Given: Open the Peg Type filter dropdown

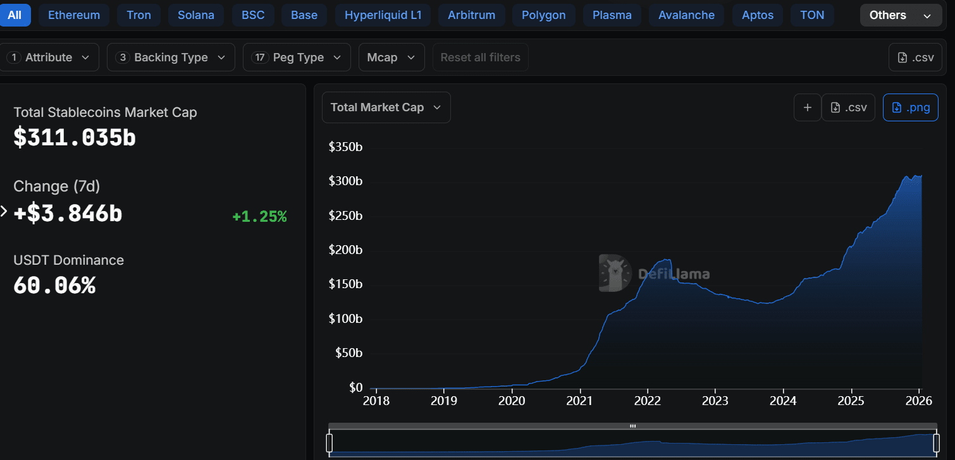Looking at the screenshot, I should (x=297, y=57).
